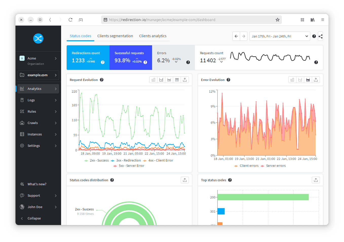Viewport: 344px width, 242px height.
Task: Open help icon next to Request Evolution
Action: click(102, 80)
